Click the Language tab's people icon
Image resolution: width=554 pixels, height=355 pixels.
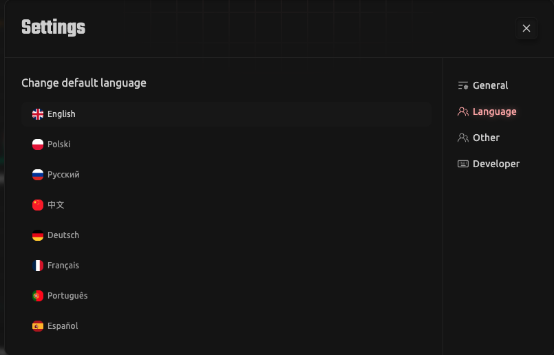(x=463, y=111)
